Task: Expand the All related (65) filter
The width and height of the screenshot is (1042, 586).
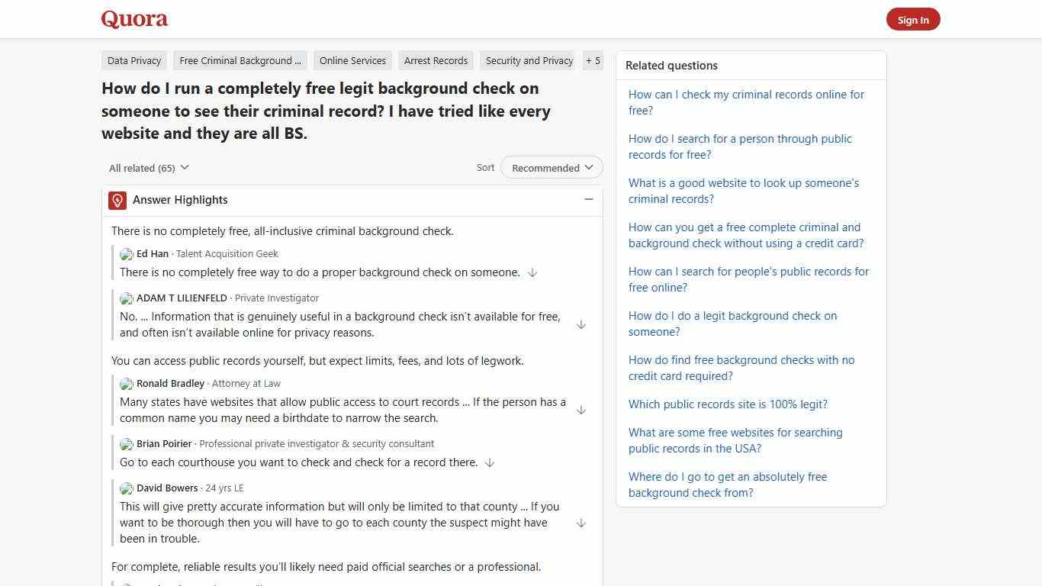Action: coord(148,167)
